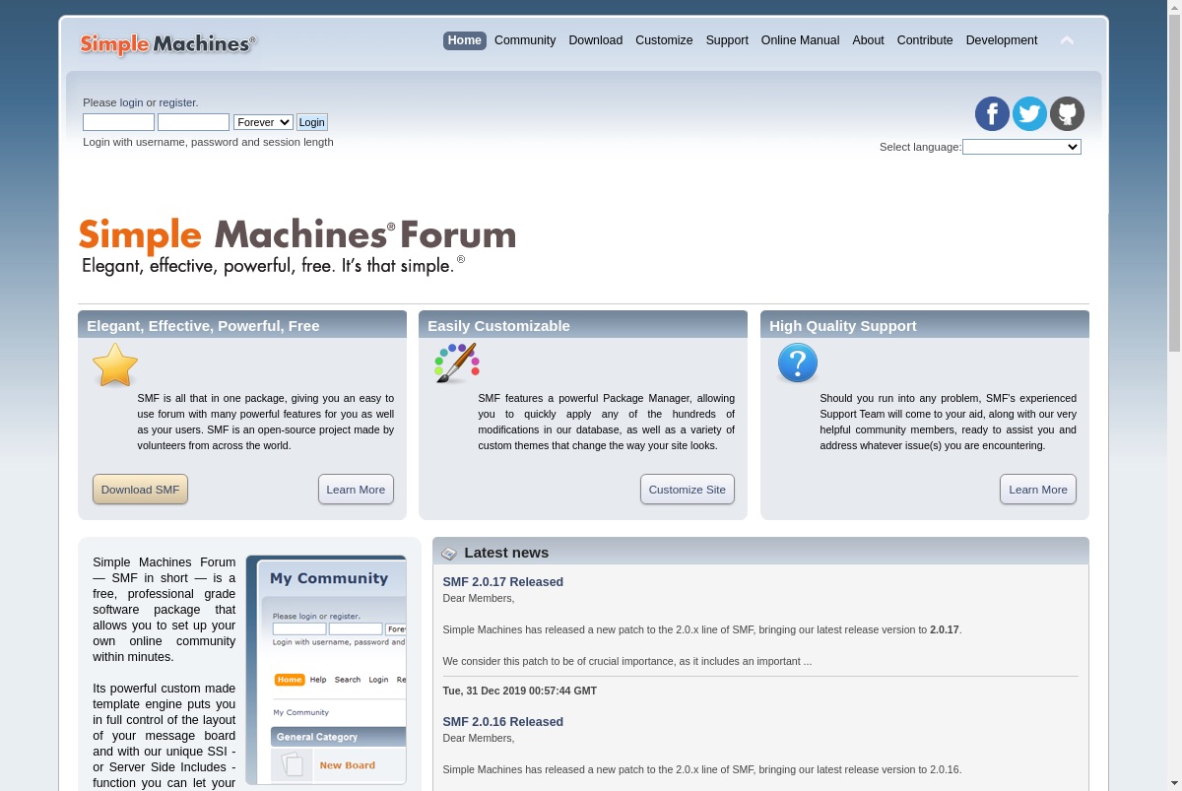Click the Customize Site button
Viewport: 1182px width, 791px height.
pos(688,490)
